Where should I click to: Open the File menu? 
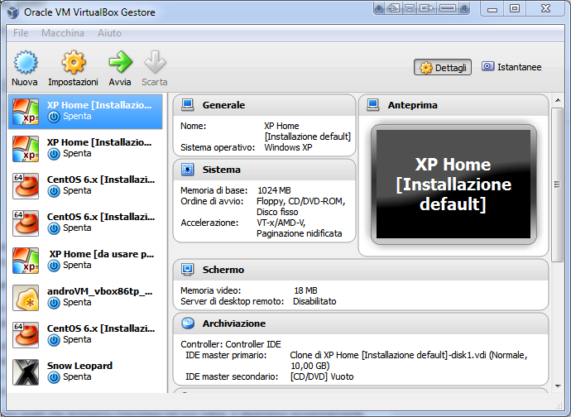[21, 33]
